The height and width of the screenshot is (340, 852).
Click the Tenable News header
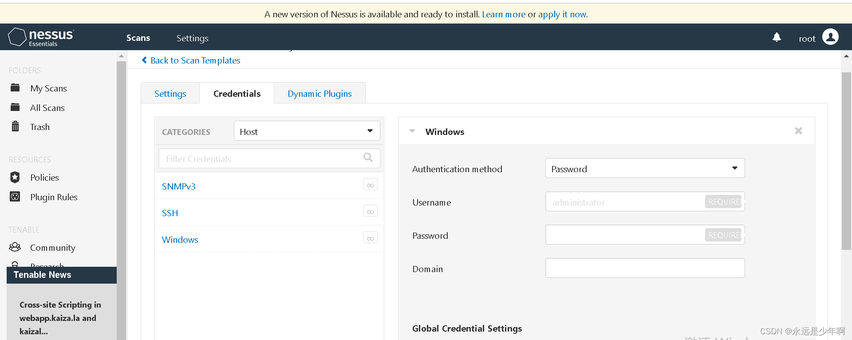click(62, 275)
